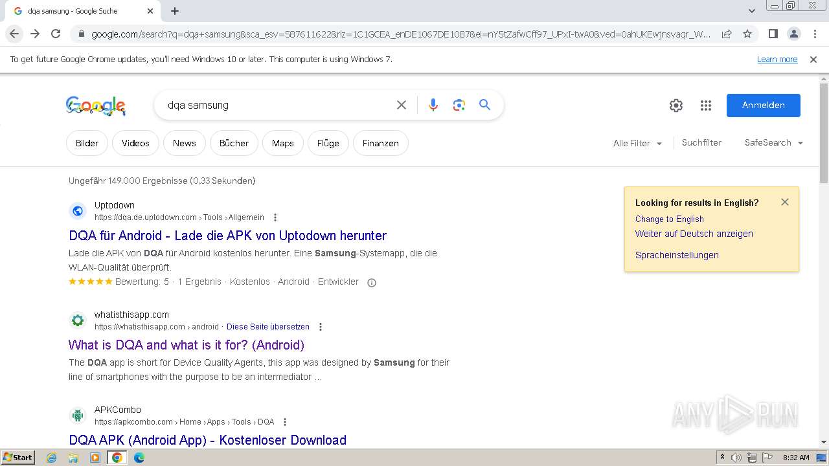Screen dimensions: 829x466
Task: Open Google apps grid
Action: (706, 105)
